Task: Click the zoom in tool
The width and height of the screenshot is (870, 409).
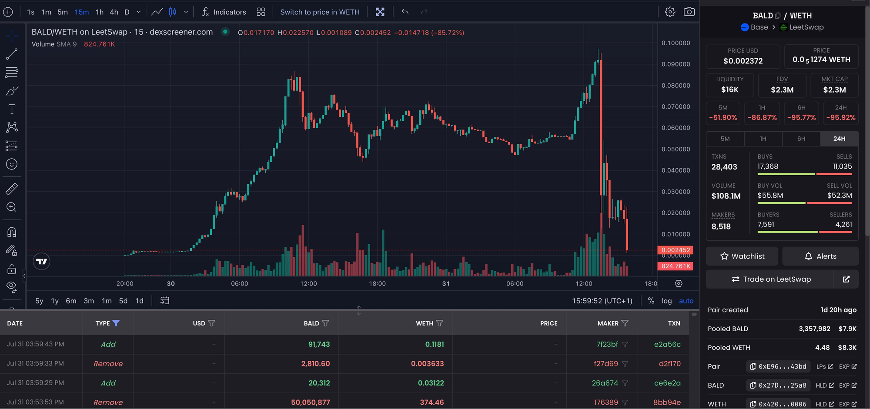Action: tap(12, 207)
